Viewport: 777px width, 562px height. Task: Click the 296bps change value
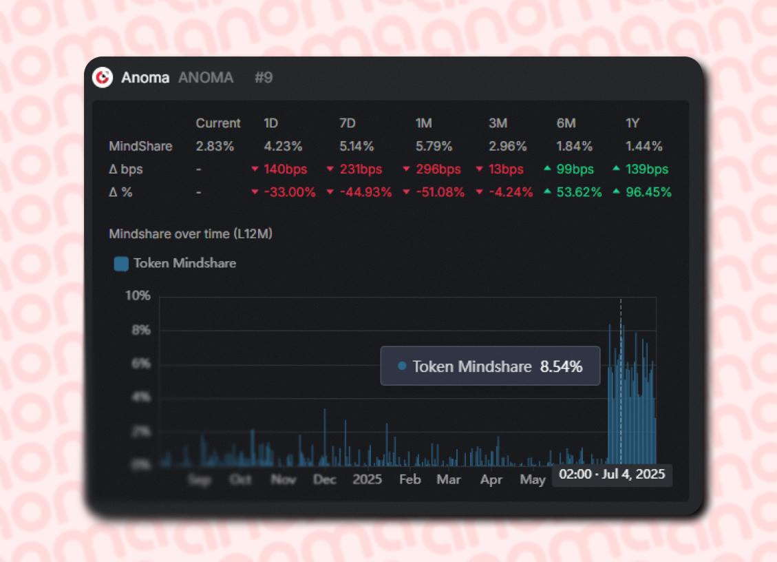[438, 169]
